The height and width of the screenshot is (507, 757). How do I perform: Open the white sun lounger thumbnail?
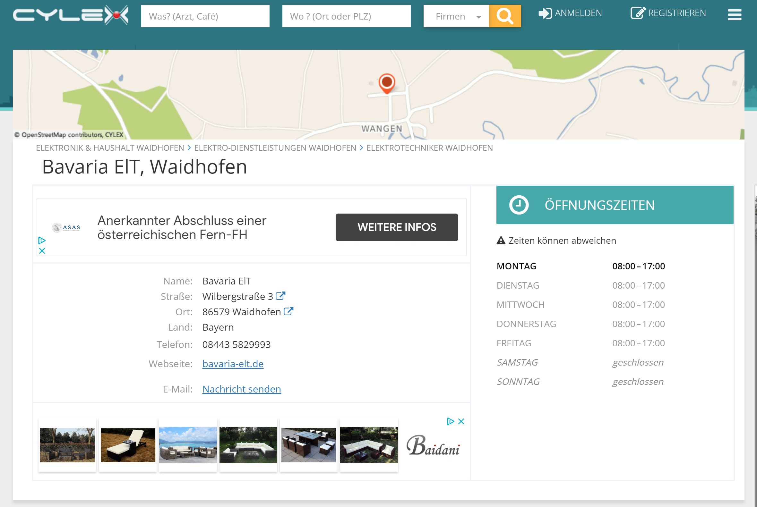click(128, 444)
